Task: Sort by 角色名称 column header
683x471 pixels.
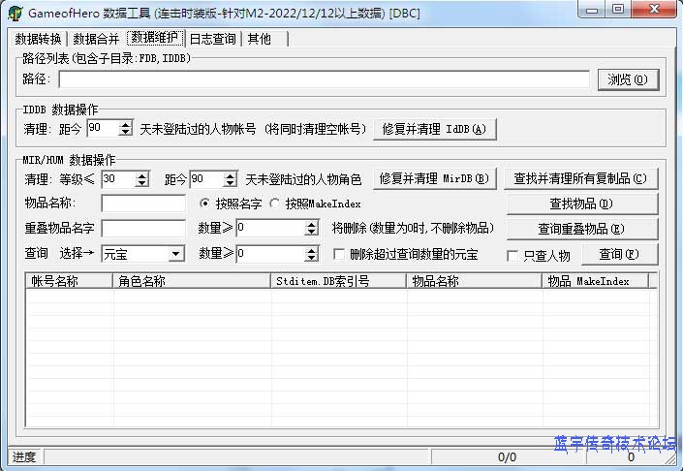Action: tap(192, 281)
